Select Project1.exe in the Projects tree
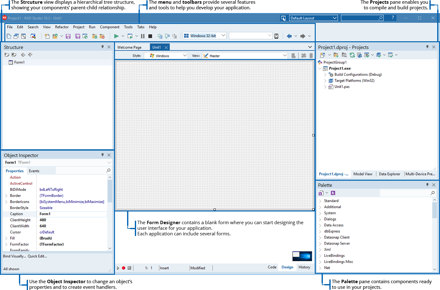Screen dimensions: 440x290 (x=340, y=68)
